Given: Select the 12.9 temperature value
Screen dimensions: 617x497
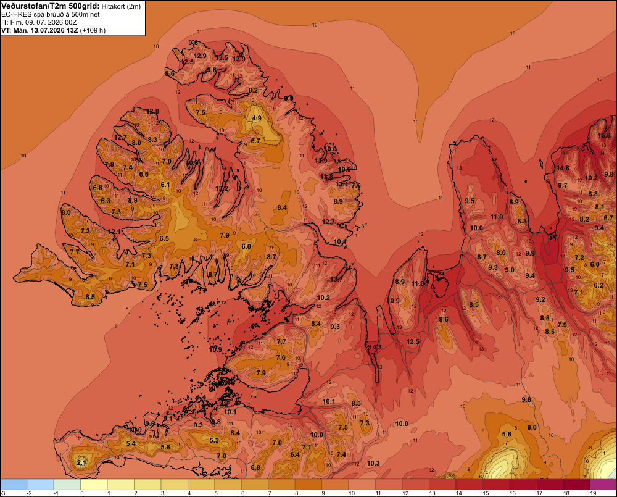Looking at the screenshot, I should (200, 56).
